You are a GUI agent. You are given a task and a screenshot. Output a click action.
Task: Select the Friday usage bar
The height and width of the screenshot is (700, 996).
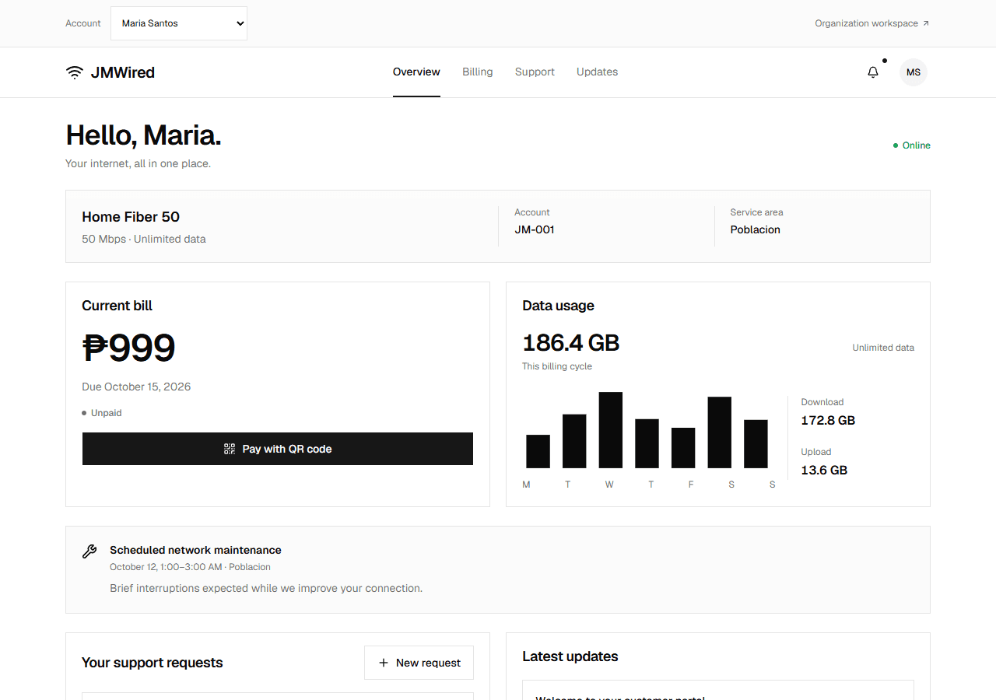point(683,448)
